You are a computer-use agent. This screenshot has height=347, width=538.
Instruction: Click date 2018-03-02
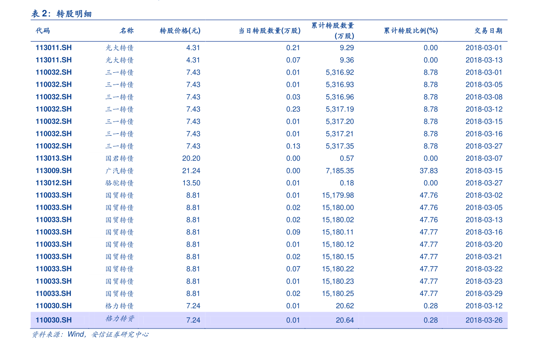point(484,195)
